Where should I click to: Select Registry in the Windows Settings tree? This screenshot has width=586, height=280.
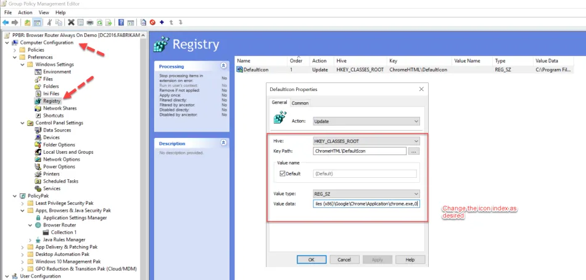(51, 101)
